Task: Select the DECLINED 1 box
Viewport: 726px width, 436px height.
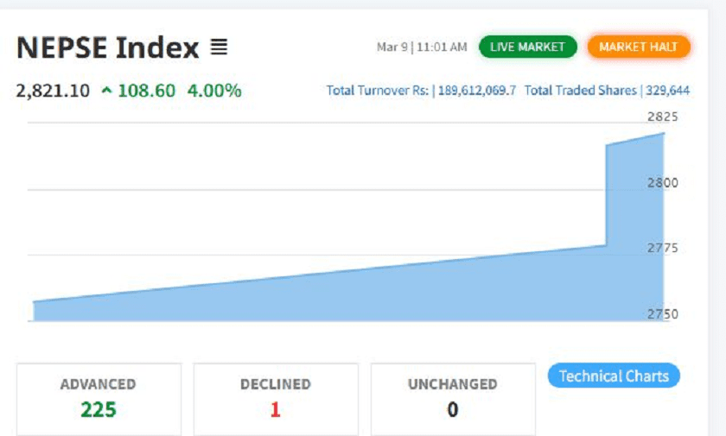Action: tap(276, 399)
